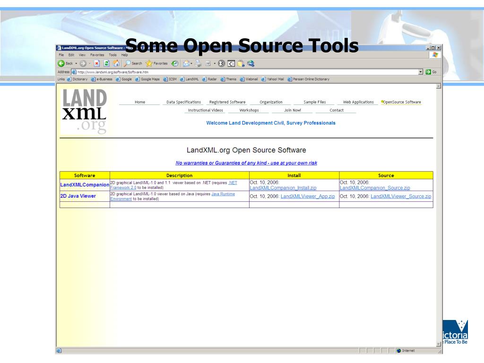This screenshot has width=484, height=363.
Task: Click the LandXML.org logo image
Action: (84, 112)
